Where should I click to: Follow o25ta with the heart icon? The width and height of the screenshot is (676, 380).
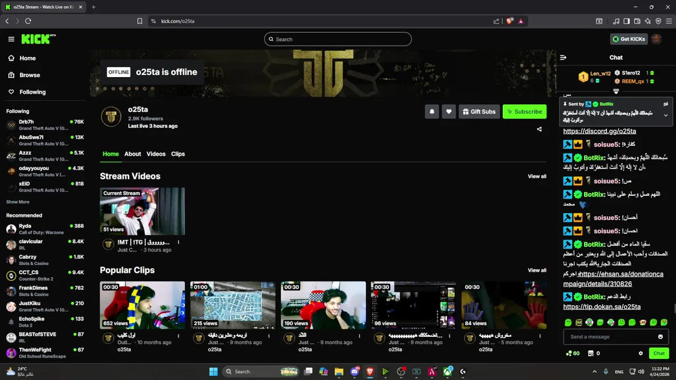(x=449, y=111)
